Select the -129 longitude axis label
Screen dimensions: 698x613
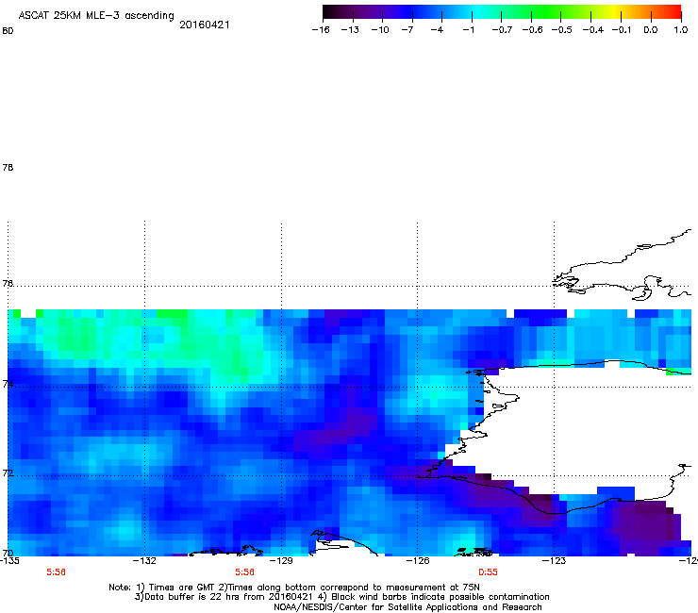(281, 561)
